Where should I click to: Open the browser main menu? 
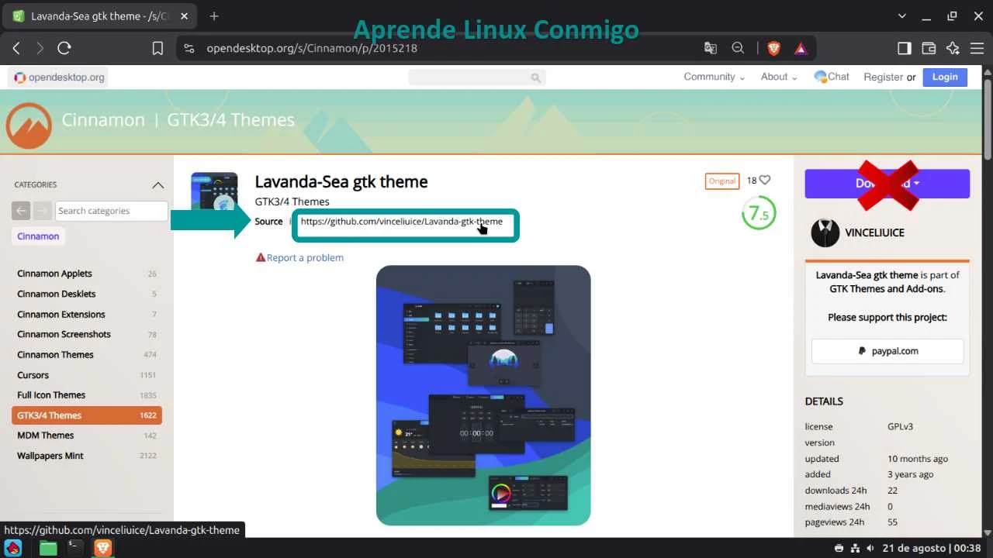coord(977,48)
